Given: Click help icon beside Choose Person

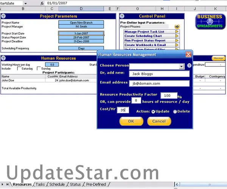Looking at the screenshot, I should tap(189, 65).
